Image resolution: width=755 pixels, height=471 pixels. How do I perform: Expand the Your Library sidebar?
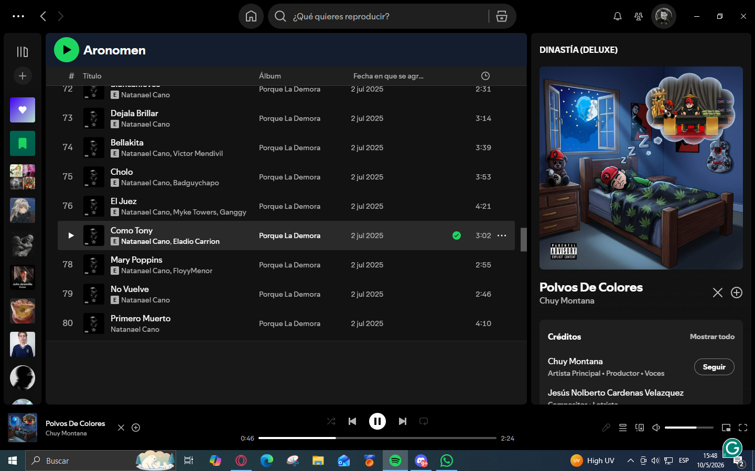pos(23,52)
